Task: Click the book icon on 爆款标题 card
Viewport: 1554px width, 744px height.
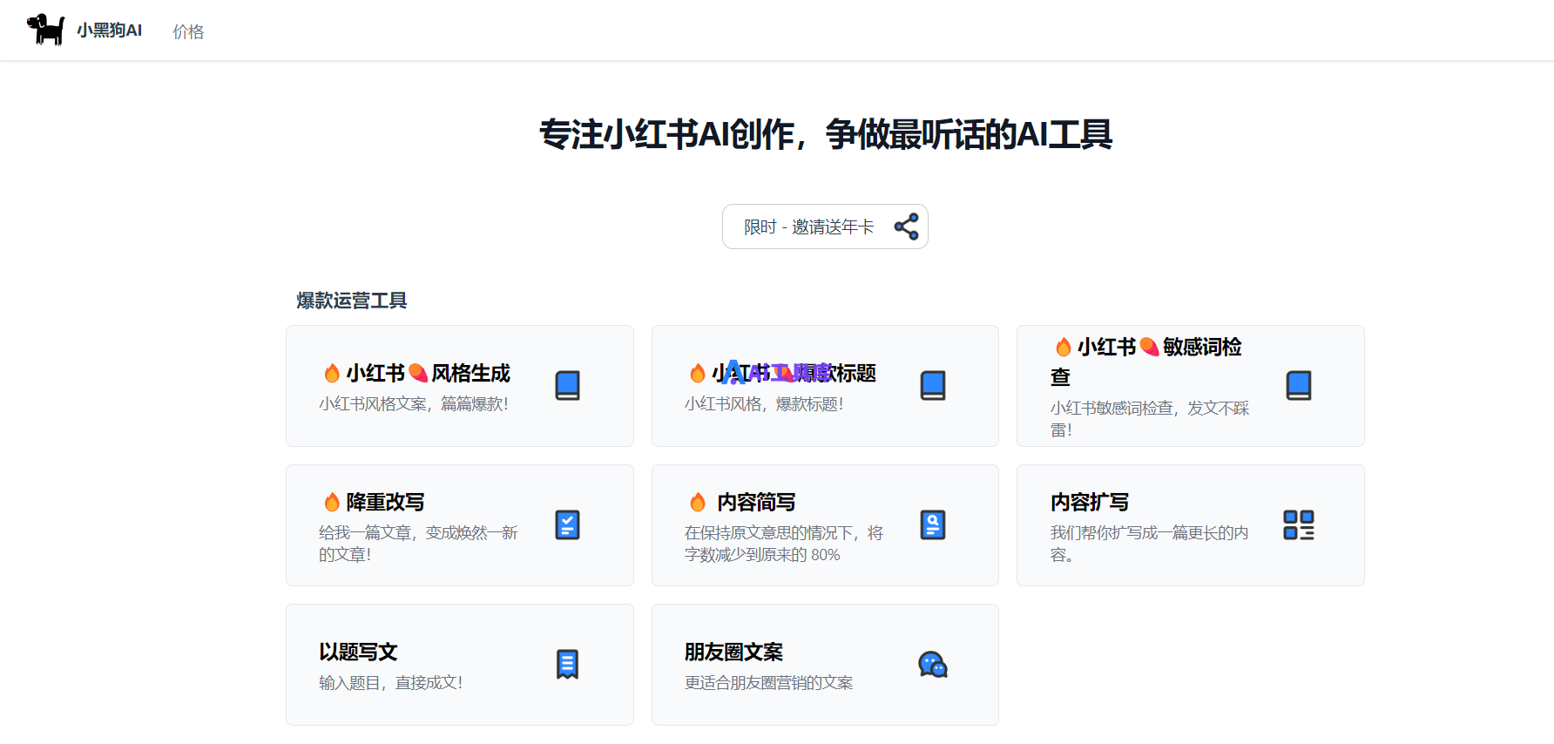Action: [933, 385]
